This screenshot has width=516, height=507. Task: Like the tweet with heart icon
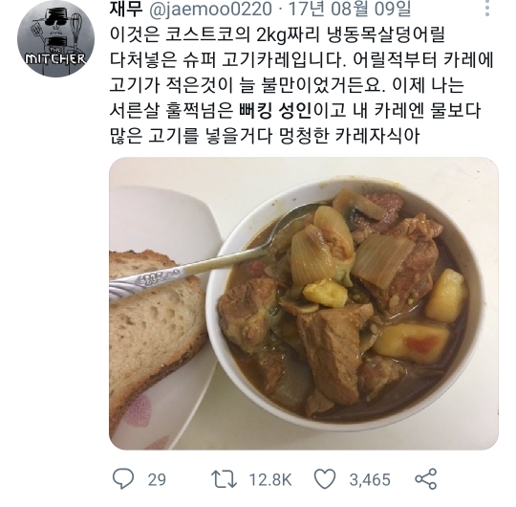click(325, 479)
